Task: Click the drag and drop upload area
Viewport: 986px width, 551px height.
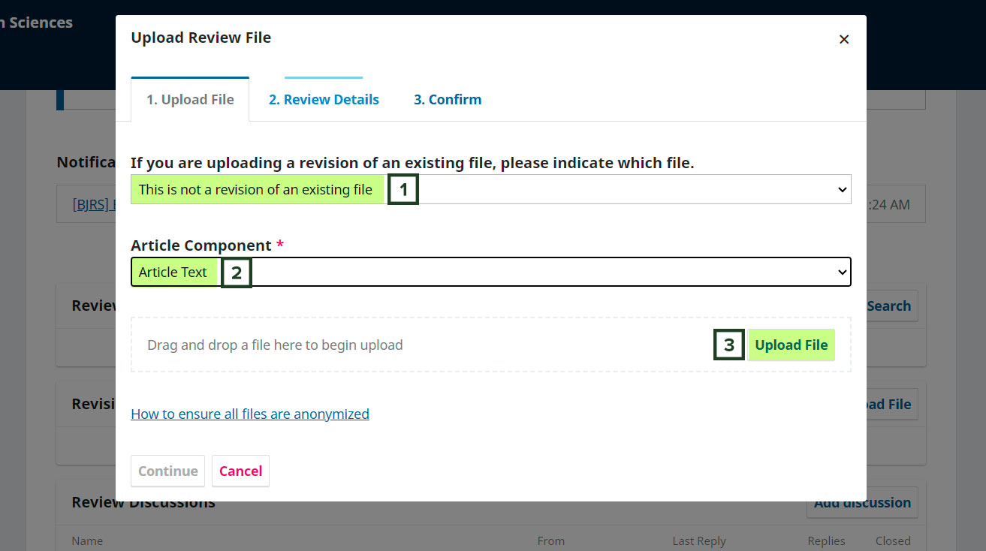Action: click(491, 345)
